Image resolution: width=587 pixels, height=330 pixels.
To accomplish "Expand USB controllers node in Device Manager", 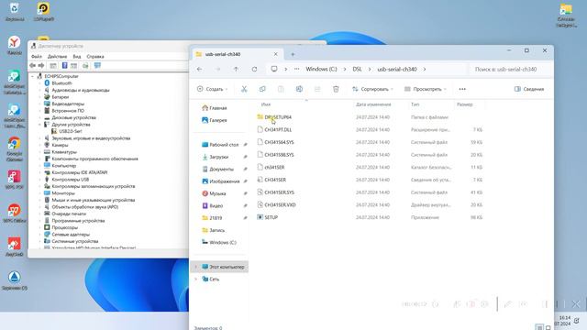I will [x=40, y=180].
